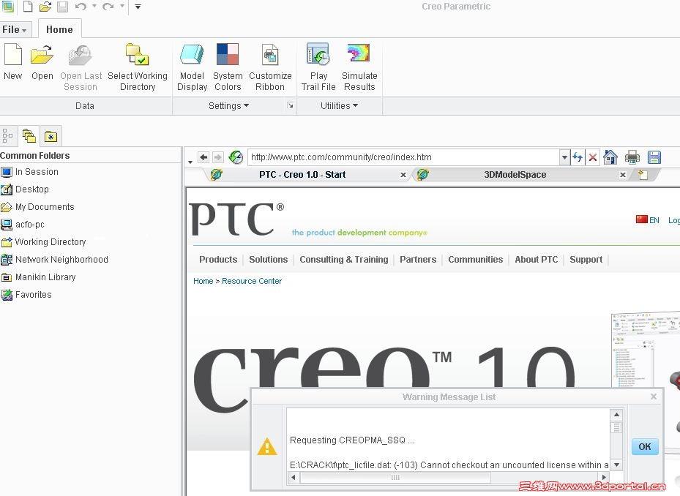Switch to the Folder Browser navigator tab
This screenshot has height=496, width=680.
click(x=29, y=136)
